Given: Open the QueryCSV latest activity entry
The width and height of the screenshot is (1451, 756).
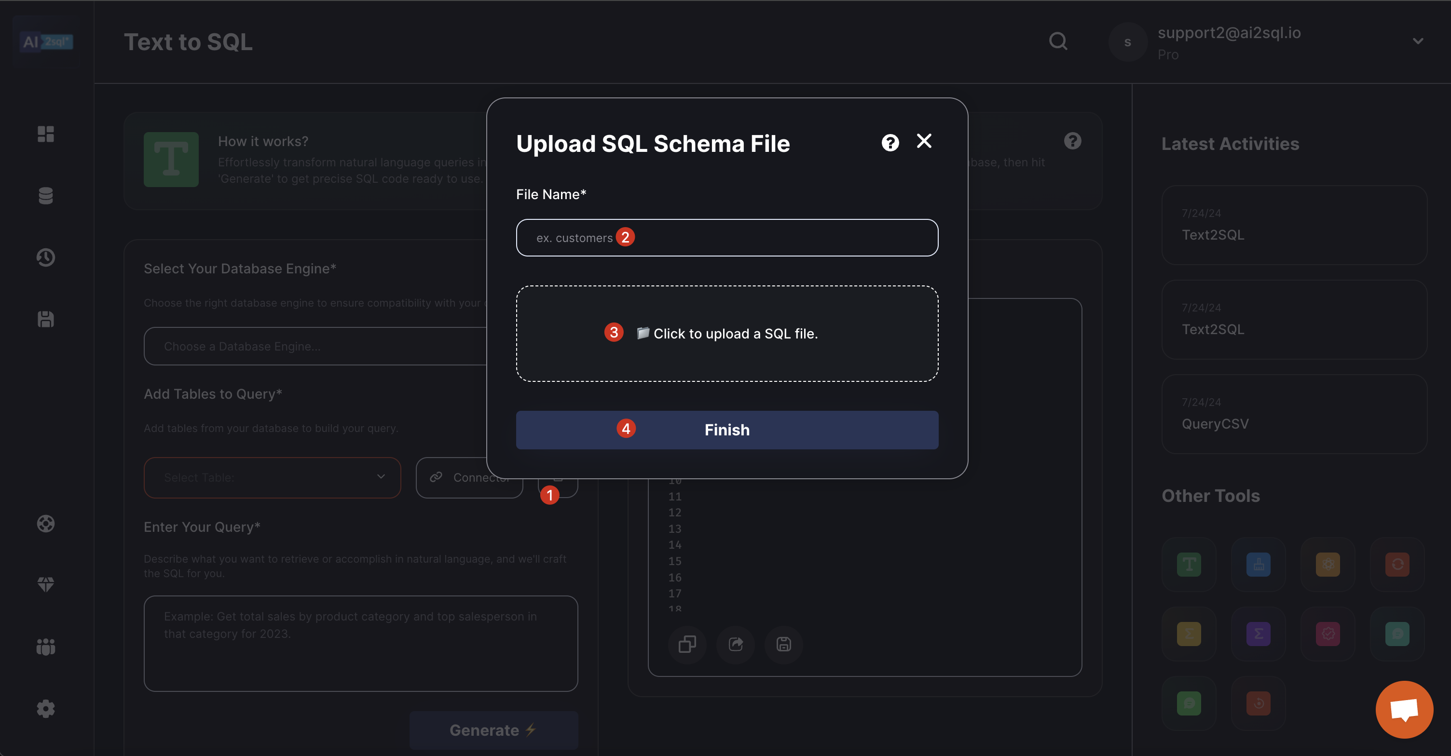Looking at the screenshot, I should coord(1294,414).
